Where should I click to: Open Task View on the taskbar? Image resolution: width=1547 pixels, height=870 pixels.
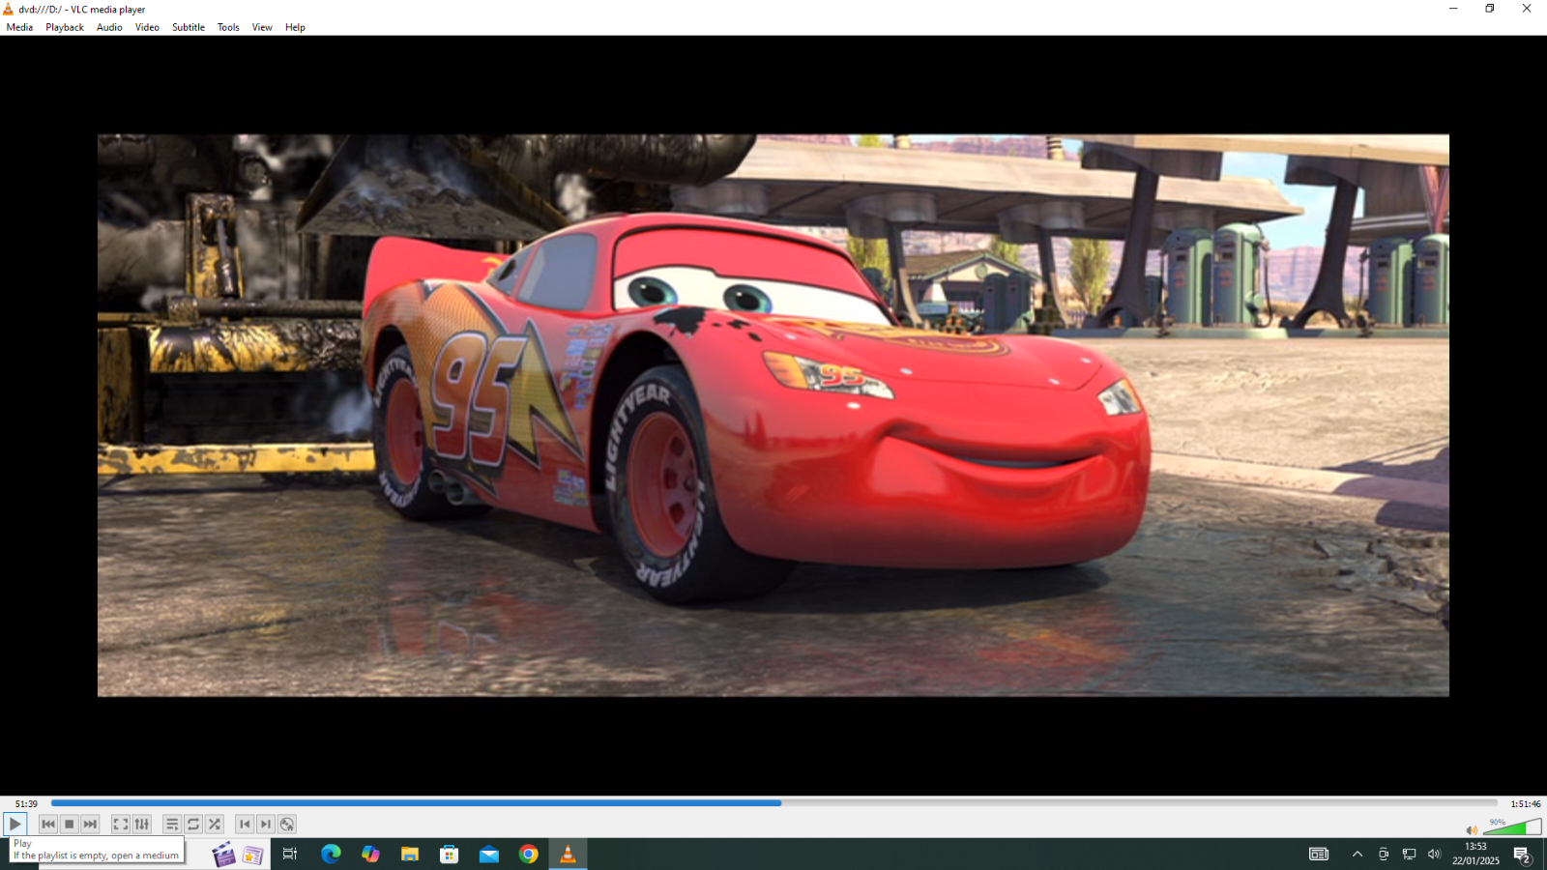tap(290, 854)
